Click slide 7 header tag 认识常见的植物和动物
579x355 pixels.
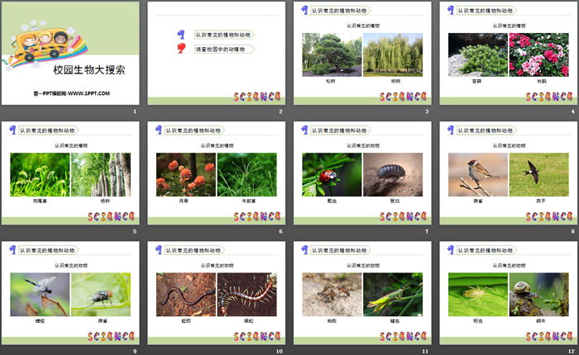(340, 130)
